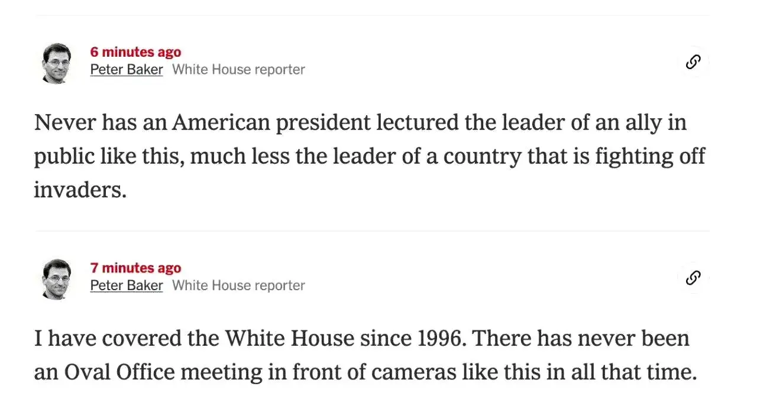Viewport: 757px width, 406px height.
Task: Select the red "6 minutes ago" timestamp
Action: pos(135,52)
